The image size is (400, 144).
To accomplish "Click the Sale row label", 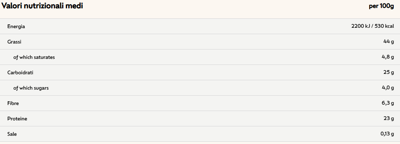I will point(12,134).
